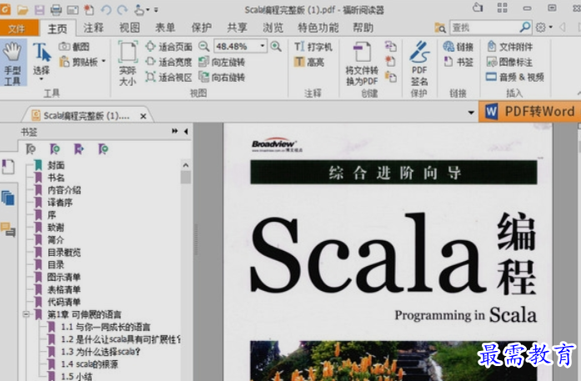
Task: Switch to the Share (共享) tab
Action: (237, 28)
